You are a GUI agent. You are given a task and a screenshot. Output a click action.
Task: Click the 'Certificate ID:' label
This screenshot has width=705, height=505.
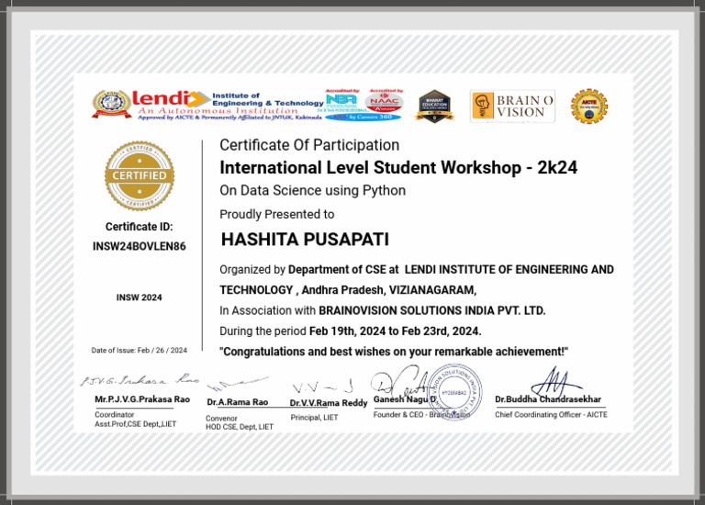pos(139,227)
